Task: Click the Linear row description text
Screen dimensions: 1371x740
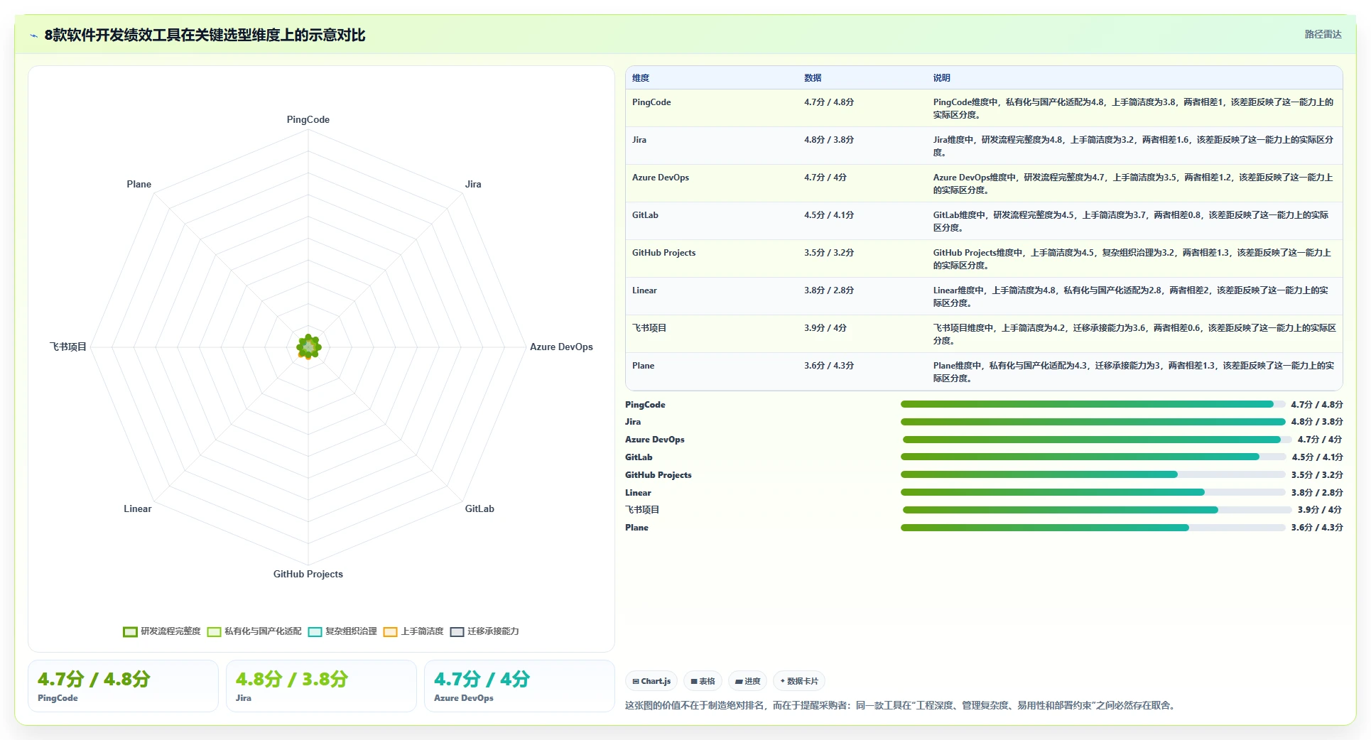Action: point(1131,297)
